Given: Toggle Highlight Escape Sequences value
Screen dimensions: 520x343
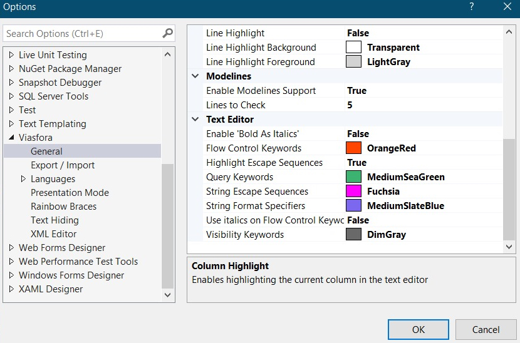Looking at the screenshot, I should tap(357, 163).
